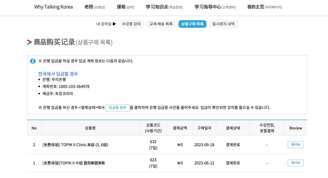Image resolution: width=328 pixels, height=178 pixels.
Task: Open the 老师 (선생님) menu
Action: (x=95, y=7)
